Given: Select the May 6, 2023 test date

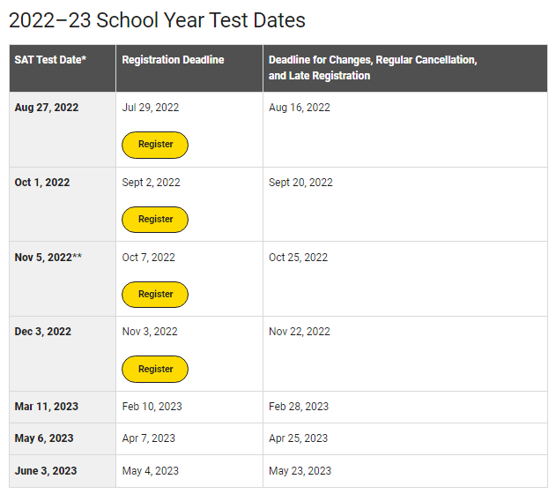Looking at the screenshot, I should 44,438.
